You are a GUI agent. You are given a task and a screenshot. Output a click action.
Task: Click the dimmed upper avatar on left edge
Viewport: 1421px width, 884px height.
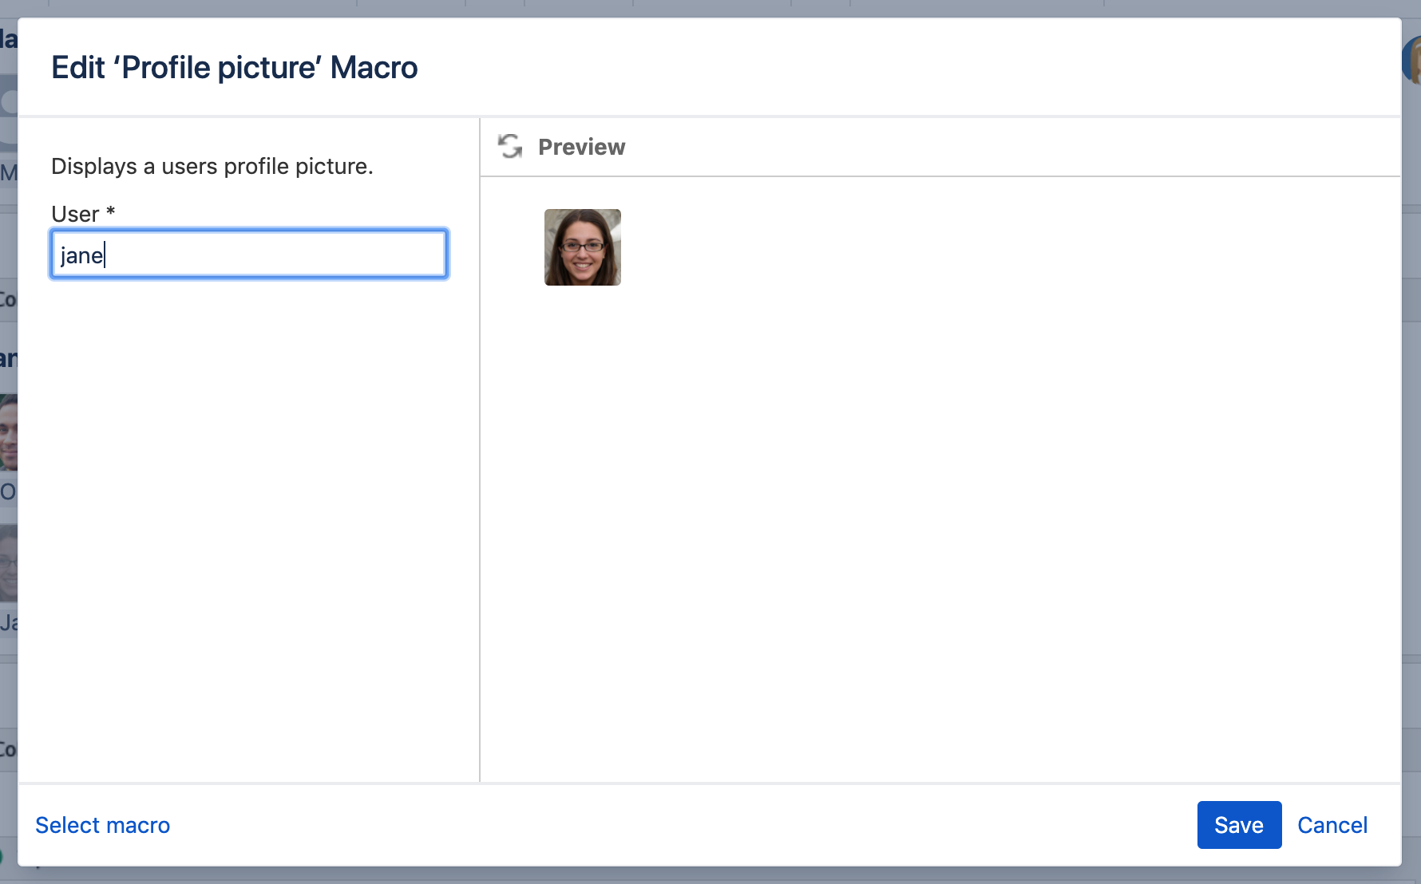pos(8,432)
